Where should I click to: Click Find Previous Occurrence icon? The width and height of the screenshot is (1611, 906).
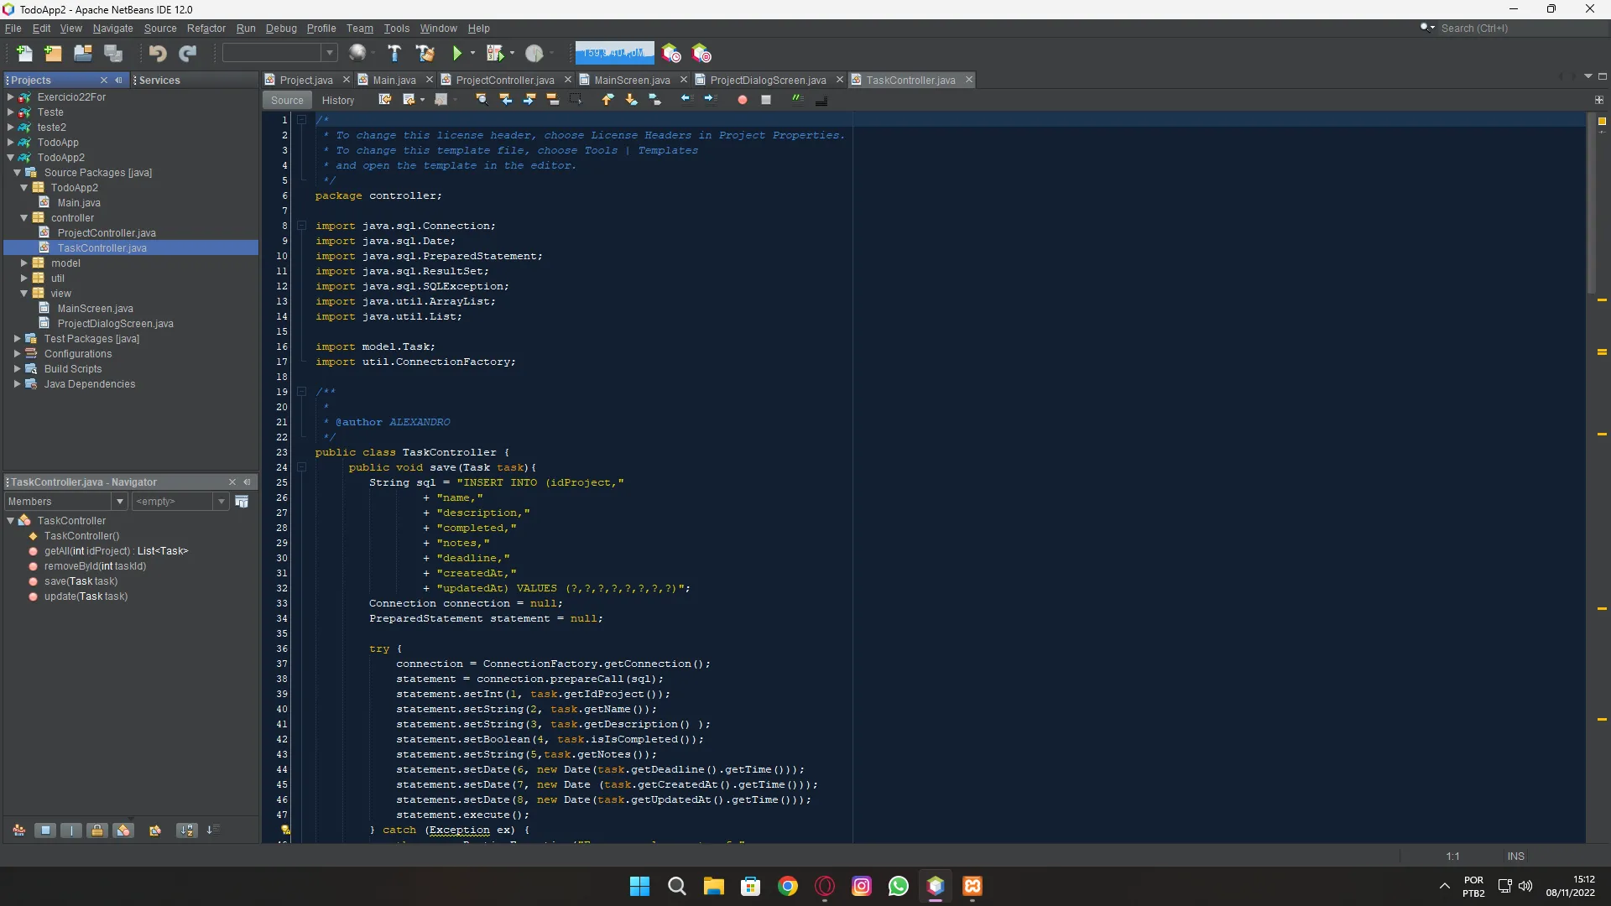505,100
